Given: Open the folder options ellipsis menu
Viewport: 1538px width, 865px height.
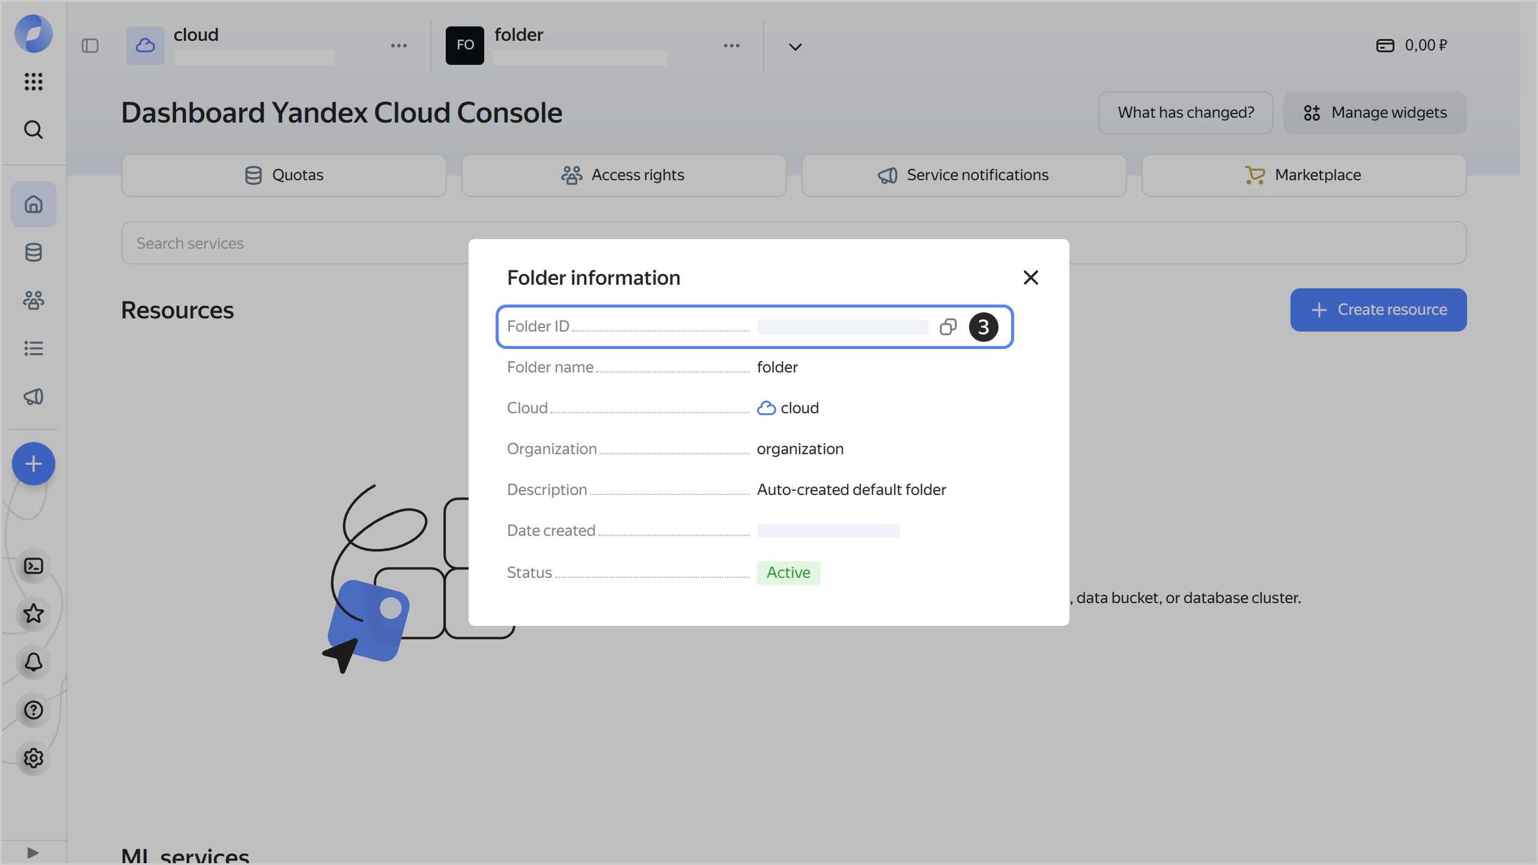Looking at the screenshot, I should click(731, 46).
